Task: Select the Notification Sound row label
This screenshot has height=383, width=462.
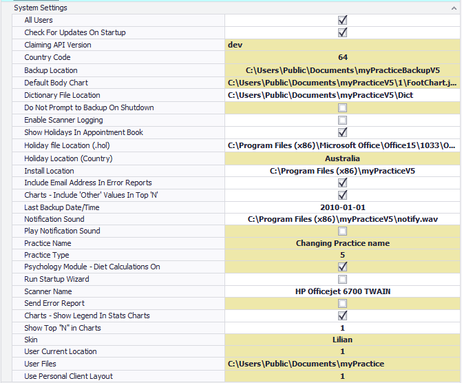Action: click(54, 219)
